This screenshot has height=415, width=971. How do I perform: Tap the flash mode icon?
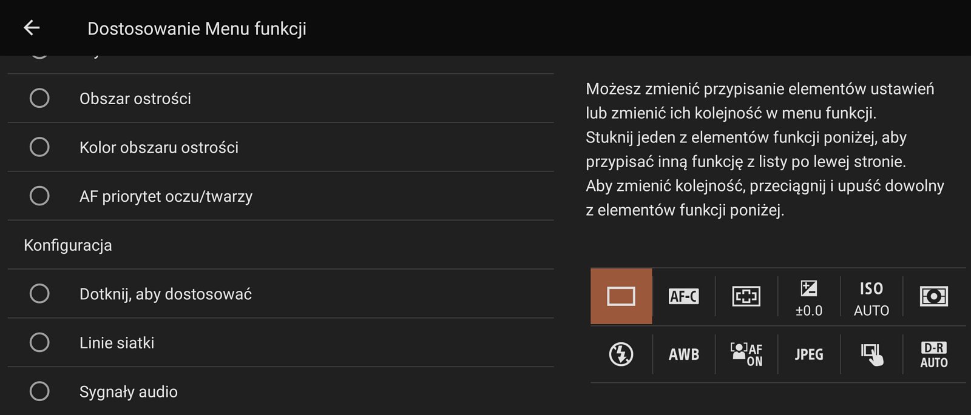coord(621,354)
